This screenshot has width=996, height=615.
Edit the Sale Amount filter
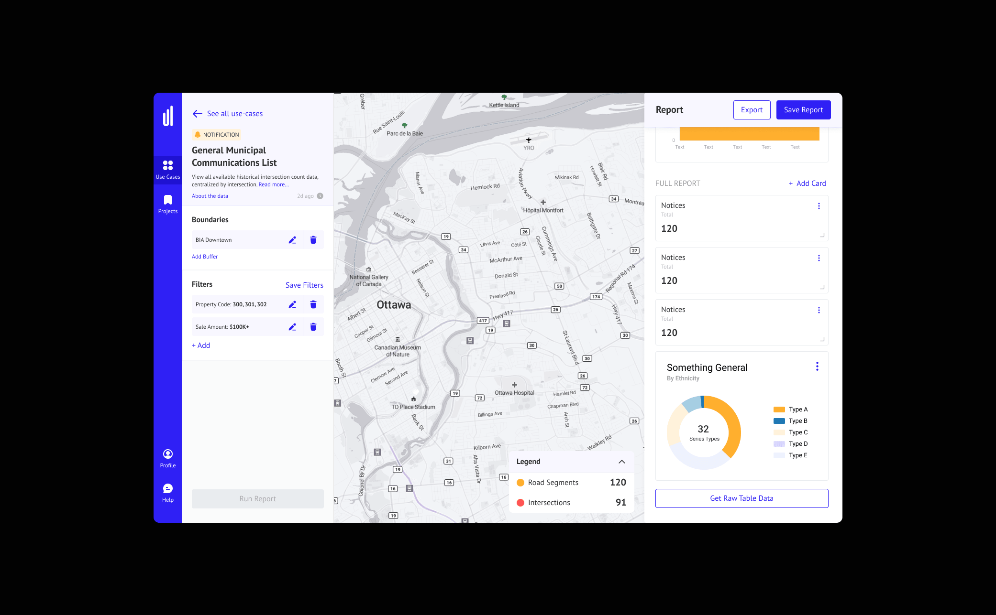coord(292,327)
